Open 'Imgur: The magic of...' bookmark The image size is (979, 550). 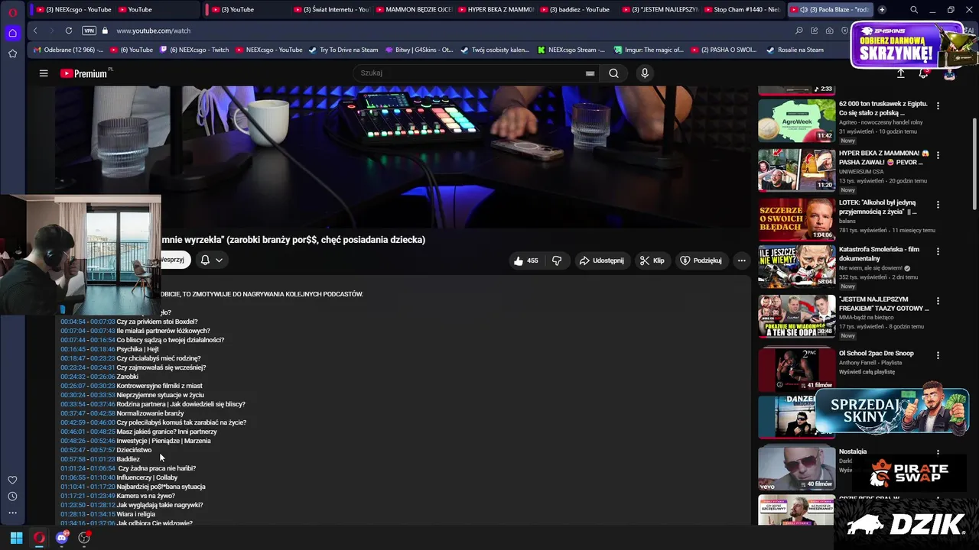[x=649, y=50]
